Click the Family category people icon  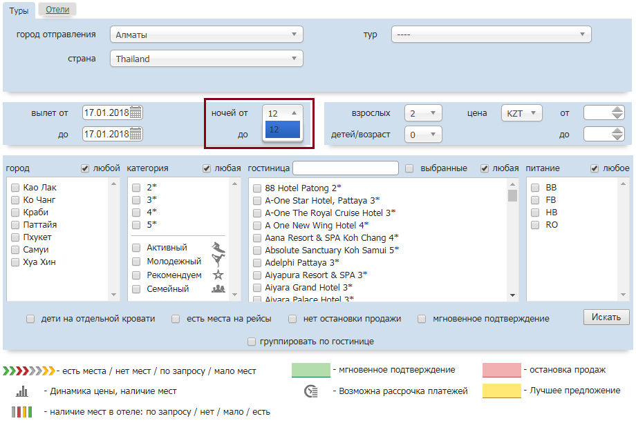(x=218, y=289)
